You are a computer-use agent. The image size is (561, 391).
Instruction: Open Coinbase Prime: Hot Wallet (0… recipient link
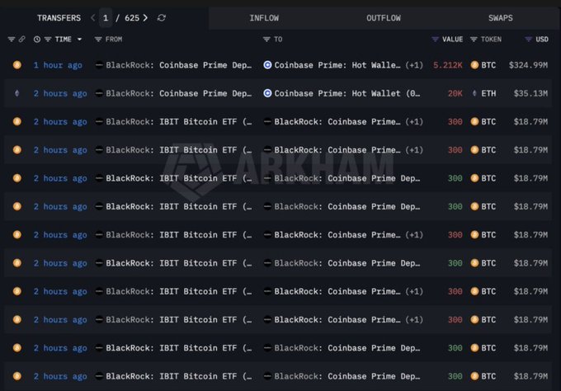click(x=347, y=93)
